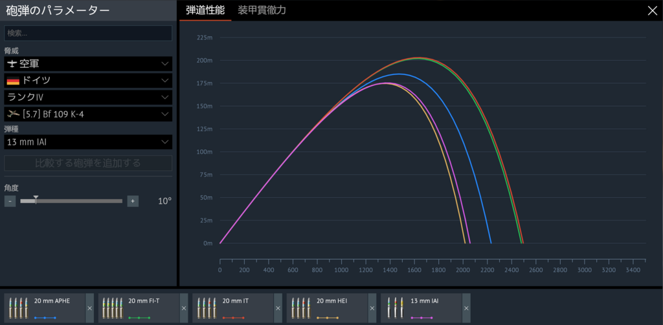Click the 20 mm HEI ammo belt icon
The height and width of the screenshot is (325, 663).
pos(301,307)
